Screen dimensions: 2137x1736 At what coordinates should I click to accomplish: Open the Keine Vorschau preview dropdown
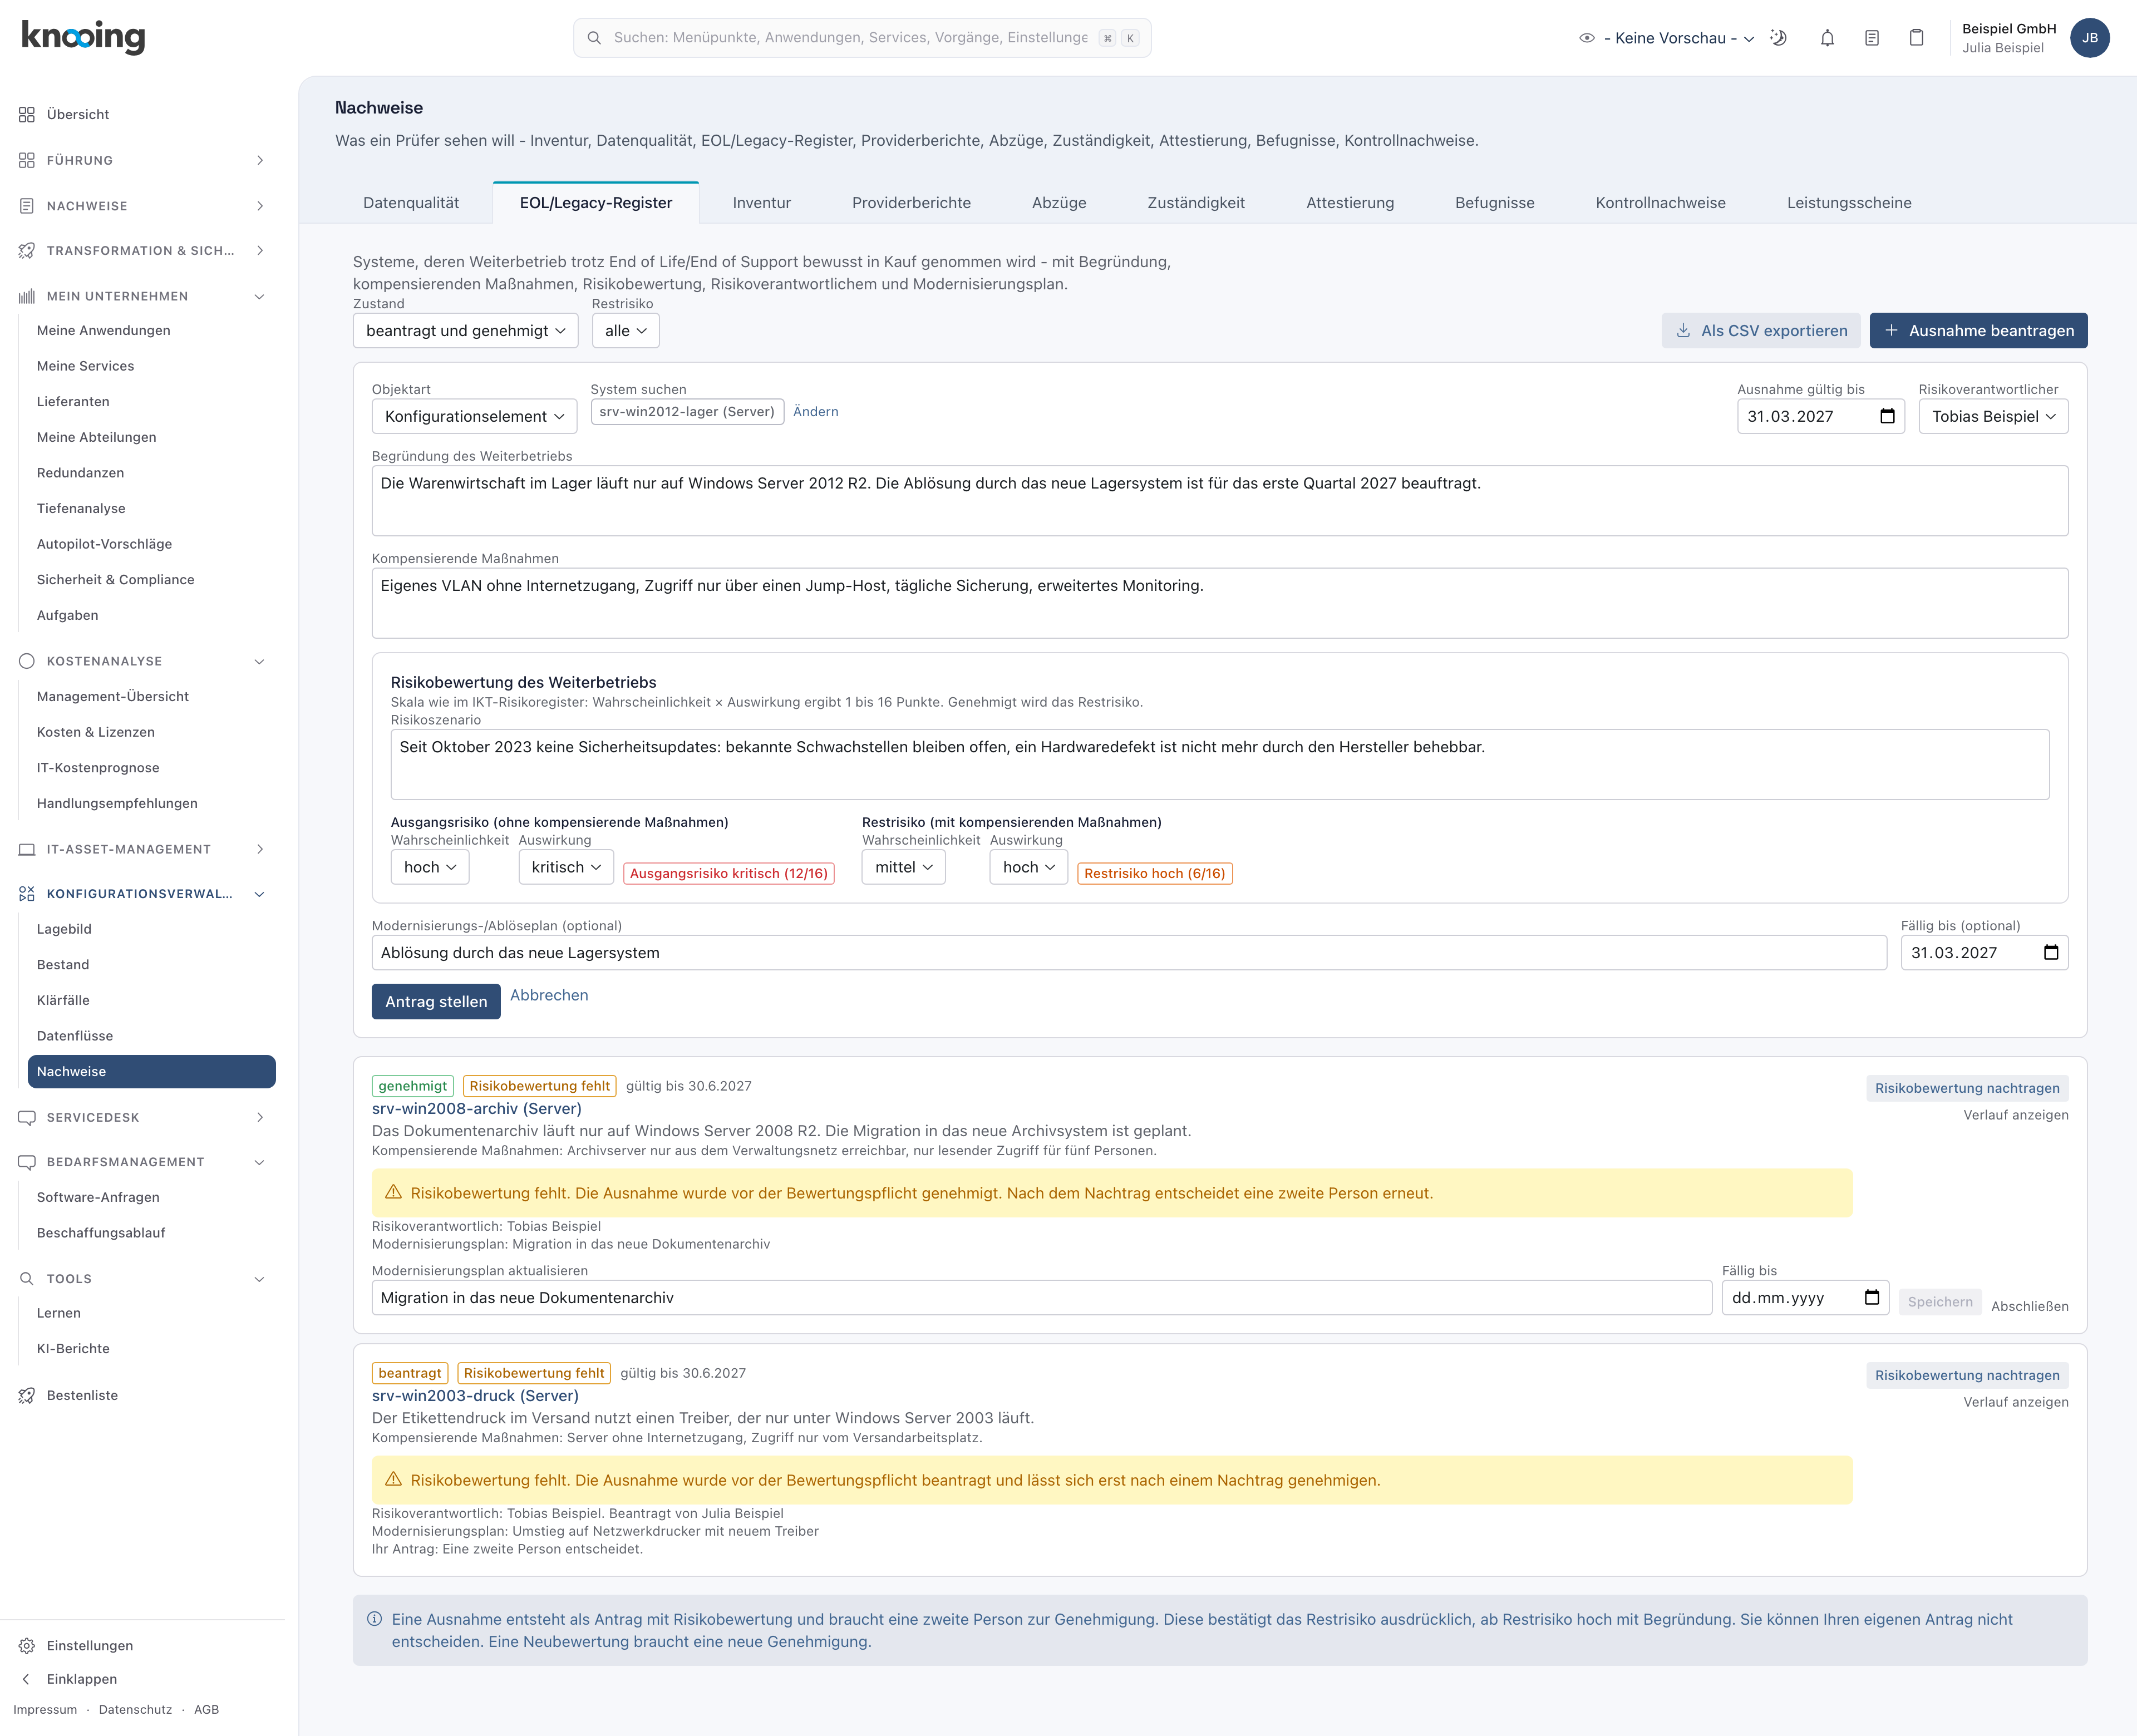(1667, 38)
